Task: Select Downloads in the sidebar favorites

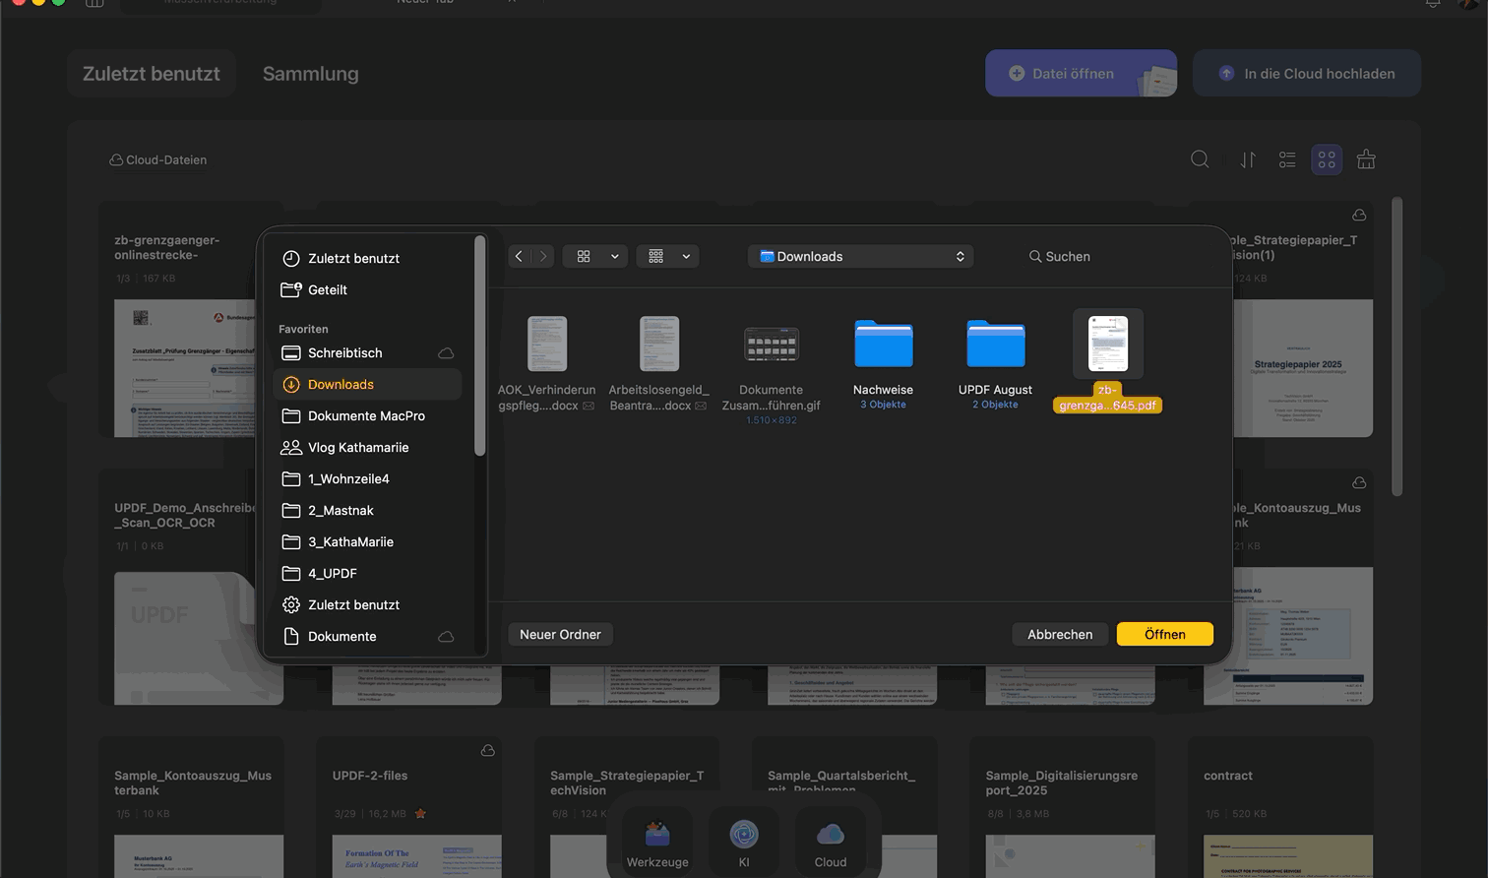Action: click(367, 384)
